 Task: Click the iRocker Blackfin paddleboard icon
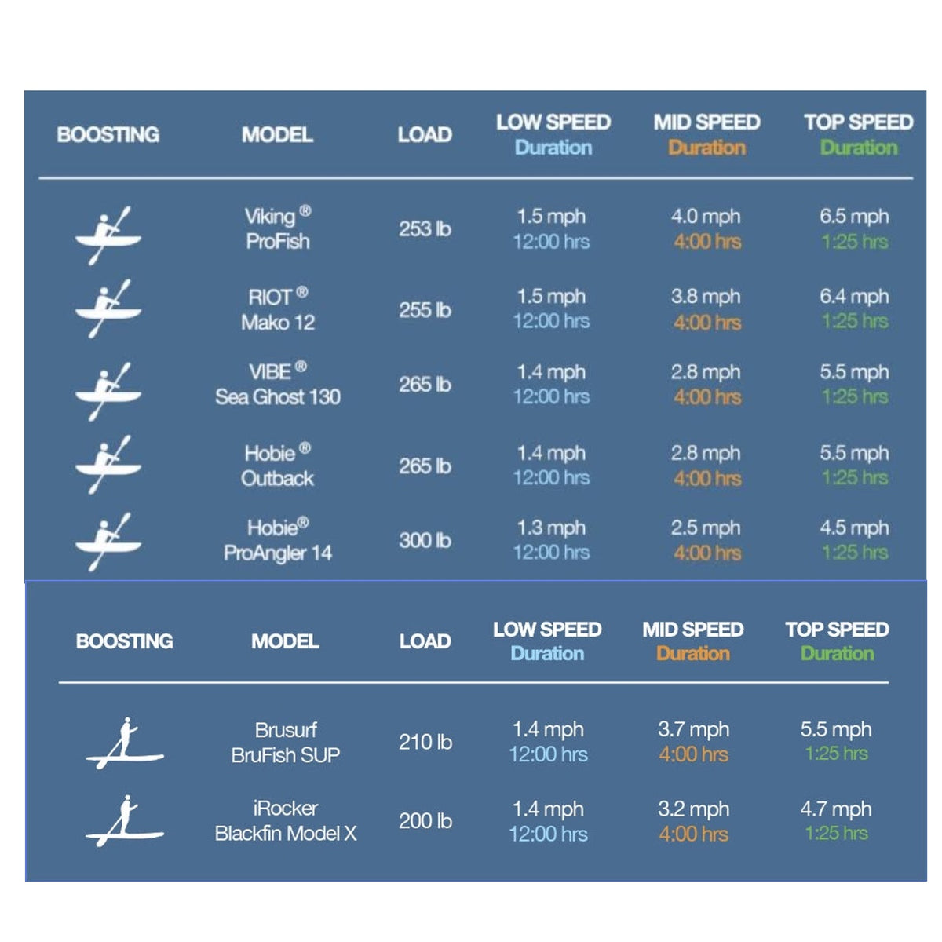click(124, 821)
